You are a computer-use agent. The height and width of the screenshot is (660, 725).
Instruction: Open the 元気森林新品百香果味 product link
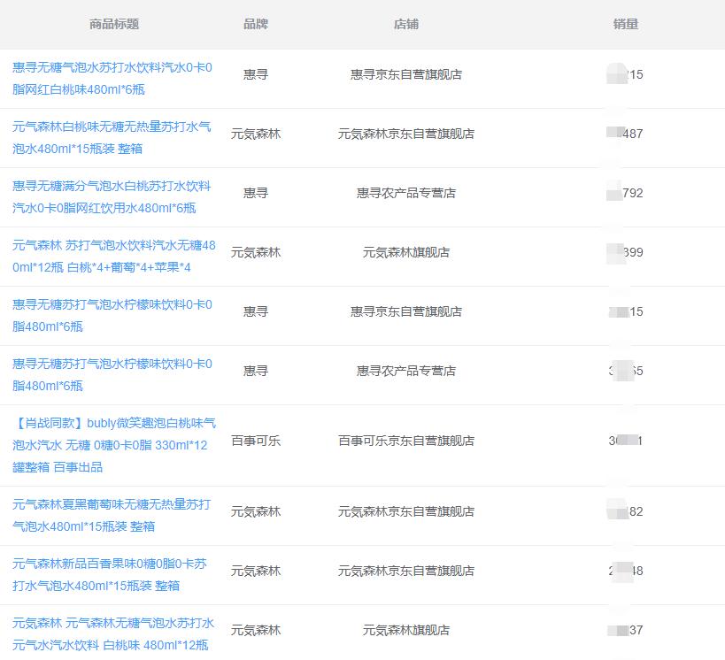click(x=113, y=572)
